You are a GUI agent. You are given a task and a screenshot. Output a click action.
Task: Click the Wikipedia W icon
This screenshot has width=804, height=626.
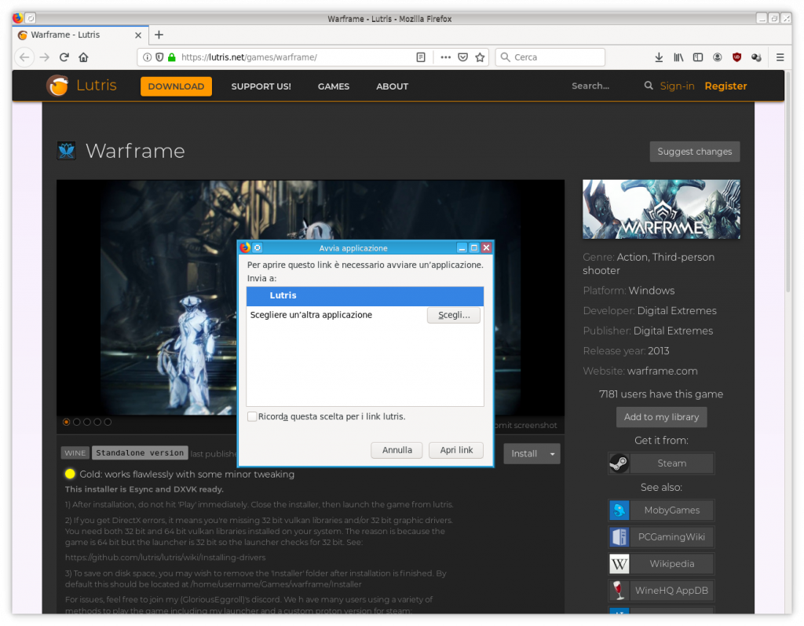point(619,564)
